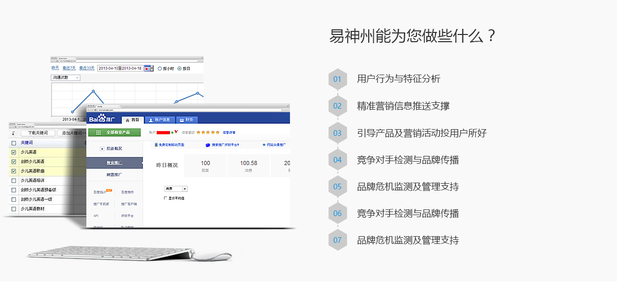Click the 推广手机版 link
The width and height of the screenshot is (617, 283).
pyautogui.click(x=101, y=204)
